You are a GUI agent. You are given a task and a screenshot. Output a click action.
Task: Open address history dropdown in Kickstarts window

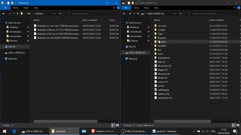(54, 13)
